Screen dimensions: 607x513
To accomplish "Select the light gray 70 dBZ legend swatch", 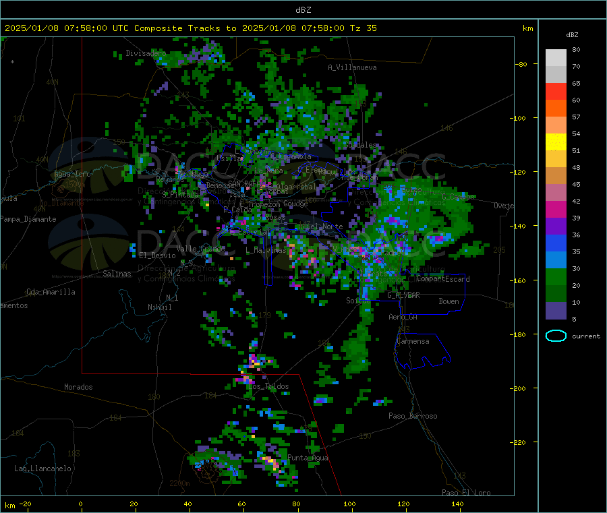I will (556, 75).
